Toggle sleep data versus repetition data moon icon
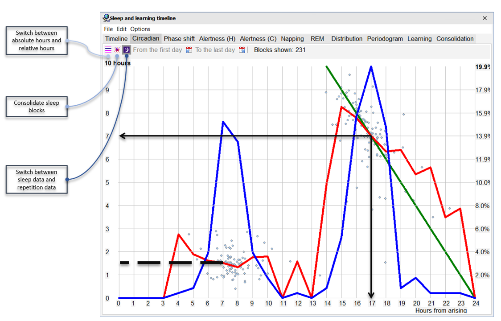This screenshot has width=501, height=321. (127, 49)
